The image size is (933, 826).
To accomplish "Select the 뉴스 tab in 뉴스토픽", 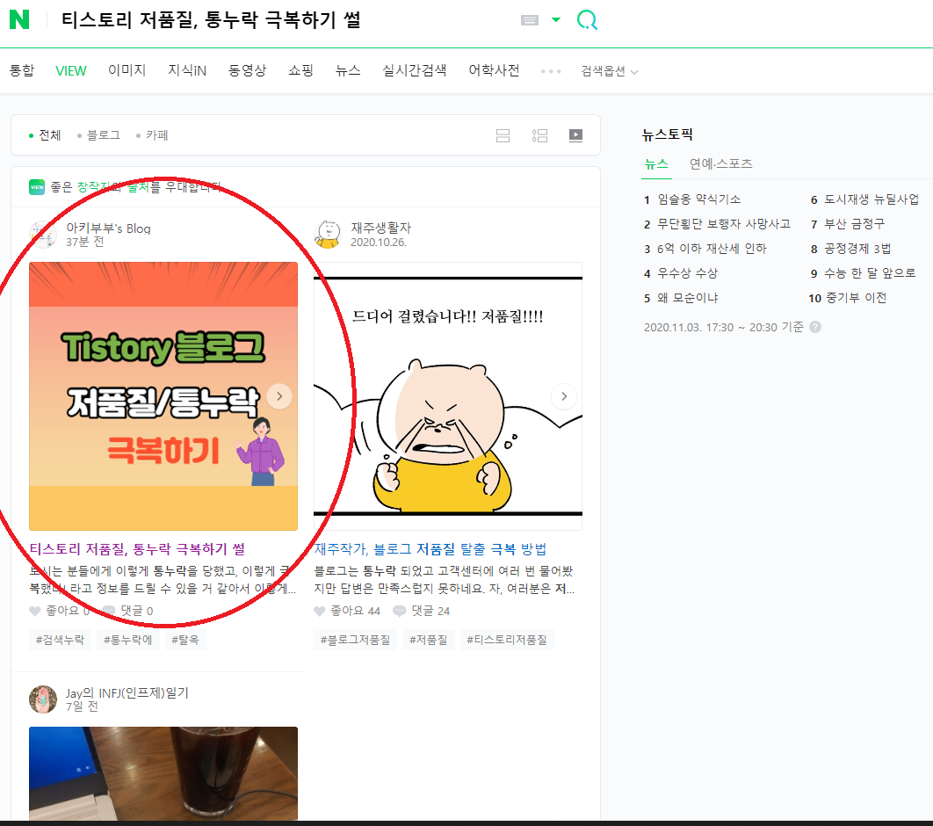I will pos(656,164).
